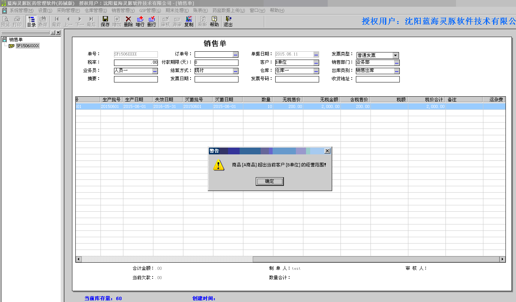
Task: Open the 客户 field lookup button
Action: 316,63
